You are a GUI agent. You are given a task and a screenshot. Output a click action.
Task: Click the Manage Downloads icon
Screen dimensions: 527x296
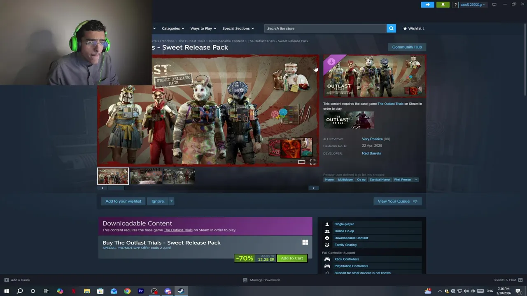point(245,280)
